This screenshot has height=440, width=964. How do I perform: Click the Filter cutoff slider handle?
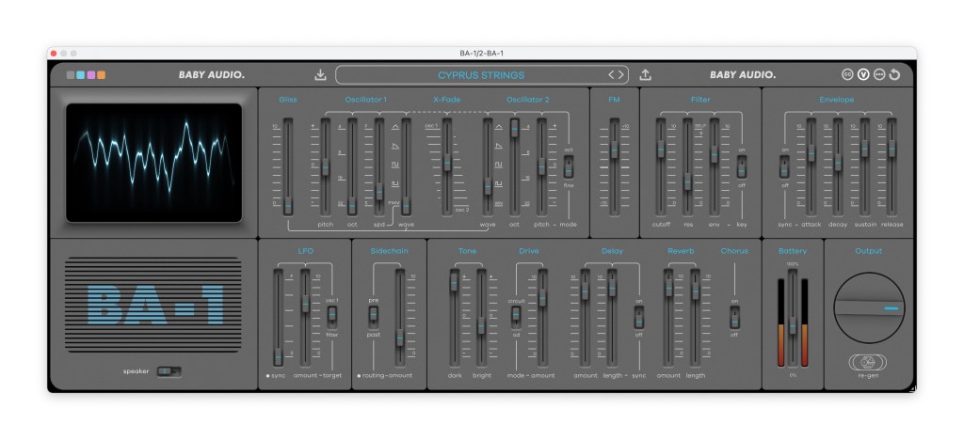(x=661, y=148)
